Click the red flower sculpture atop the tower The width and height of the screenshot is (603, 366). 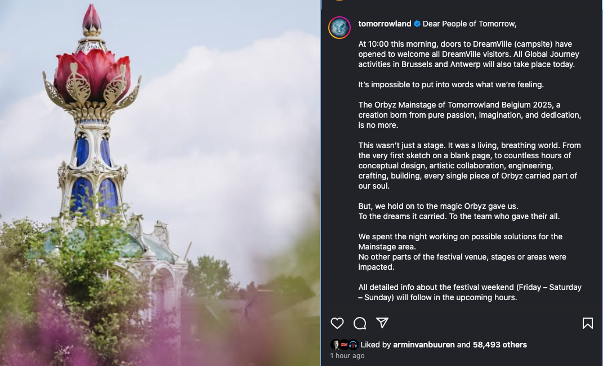click(x=92, y=75)
